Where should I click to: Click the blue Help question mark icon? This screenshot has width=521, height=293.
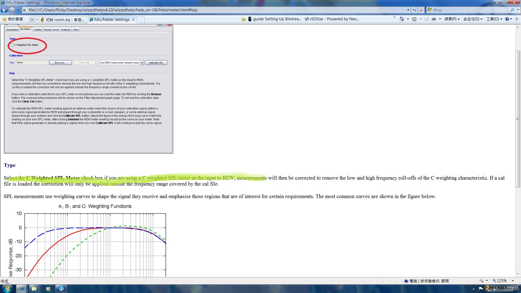[x=507, y=19]
